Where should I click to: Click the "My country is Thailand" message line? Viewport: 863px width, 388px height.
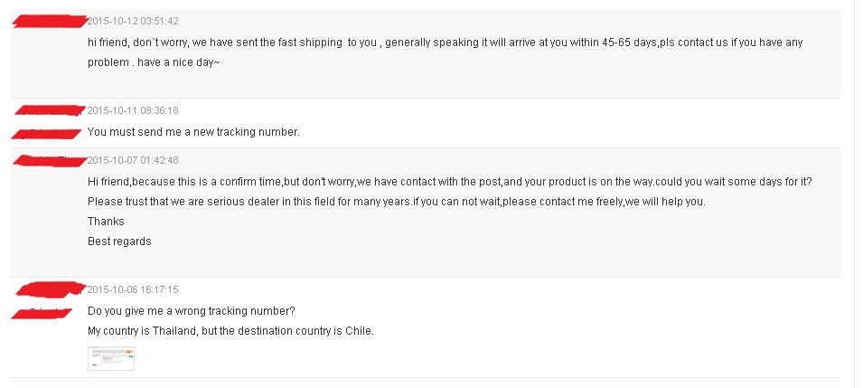click(x=230, y=330)
